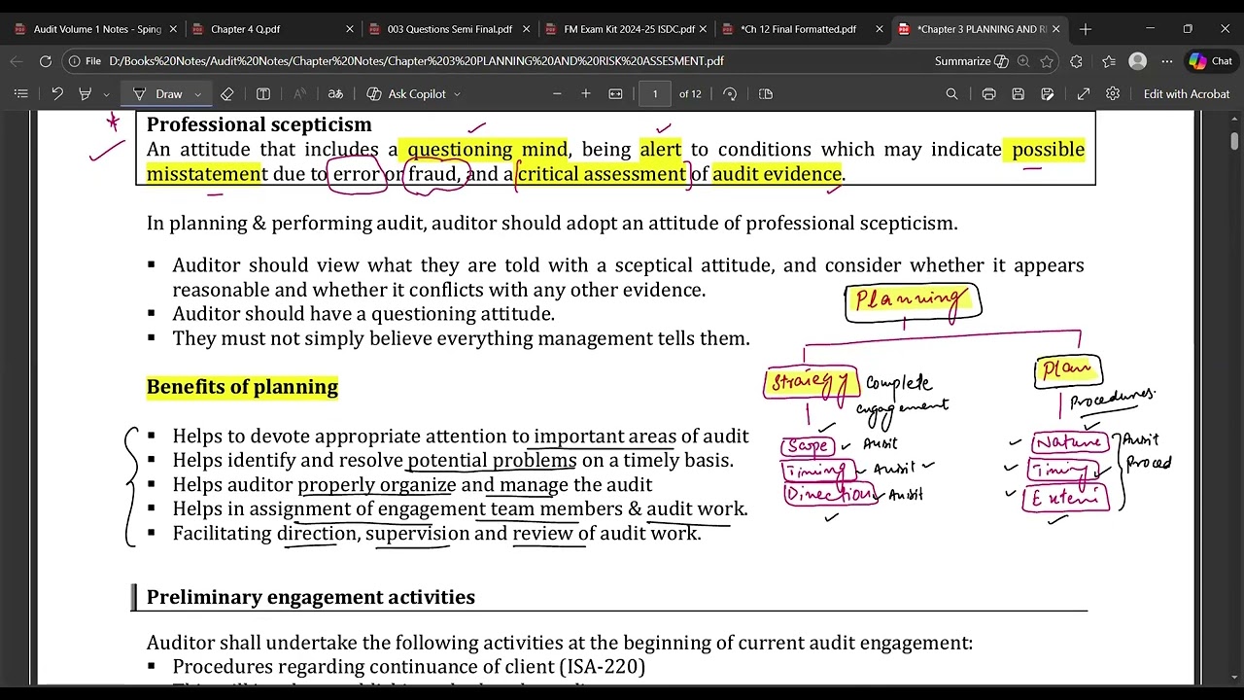Zoom in using the plus button
The width and height of the screenshot is (1244, 700).
click(586, 93)
